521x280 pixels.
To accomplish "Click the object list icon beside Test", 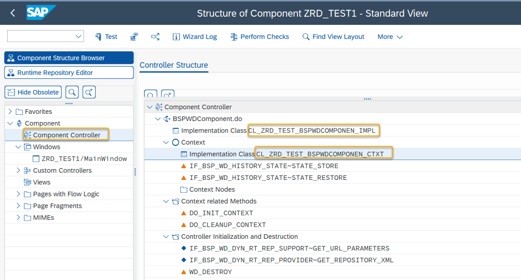I will point(134,37).
